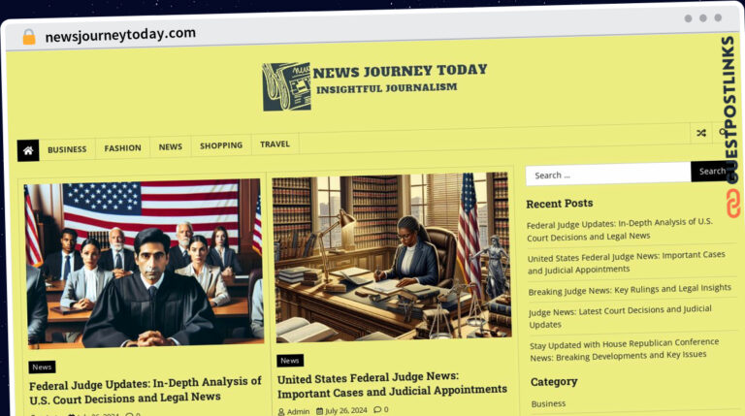Open the Shopping menu item
This screenshot has width=745, height=416.
[221, 145]
